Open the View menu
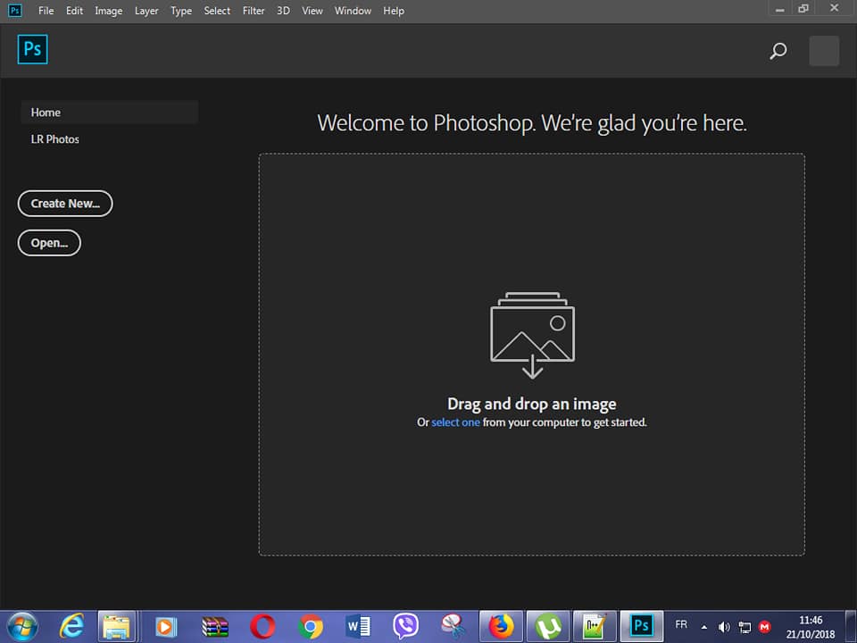This screenshot has width=857, height=643. point(312,11)
